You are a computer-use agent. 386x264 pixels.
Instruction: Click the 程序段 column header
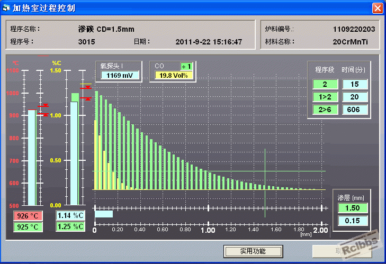[325, 70]
